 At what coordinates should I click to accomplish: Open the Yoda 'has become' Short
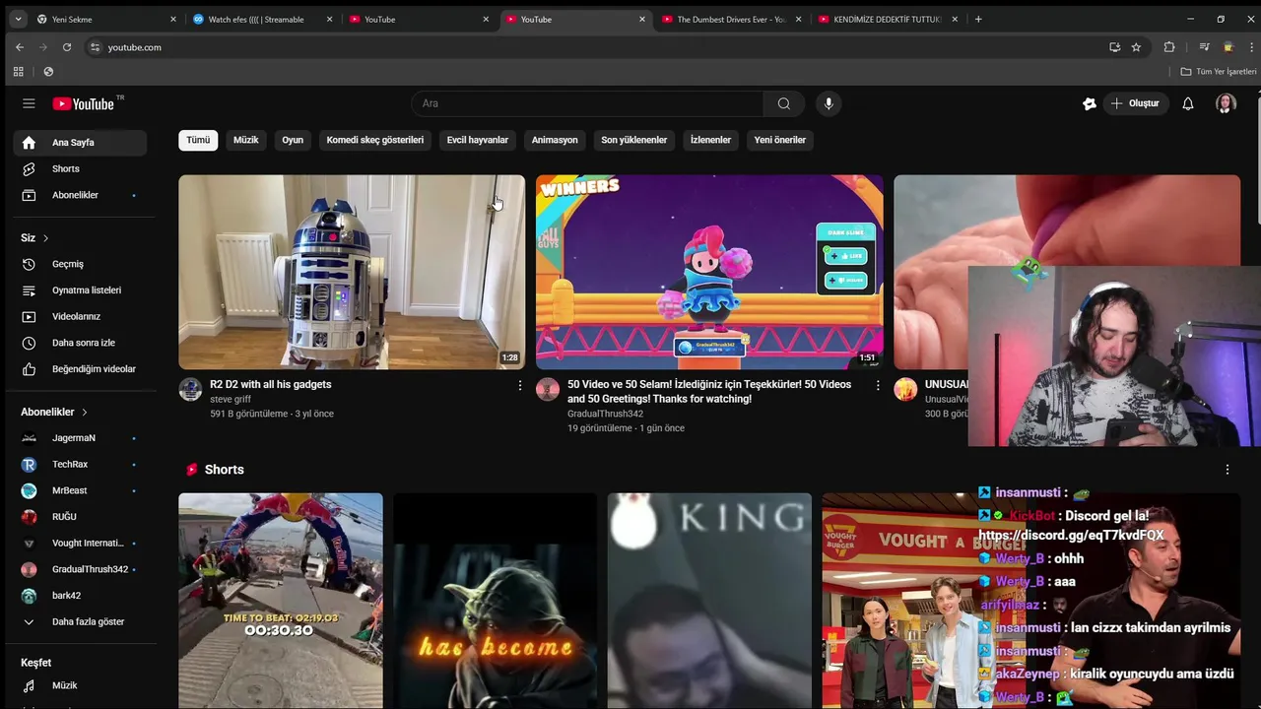coord(496,601)
